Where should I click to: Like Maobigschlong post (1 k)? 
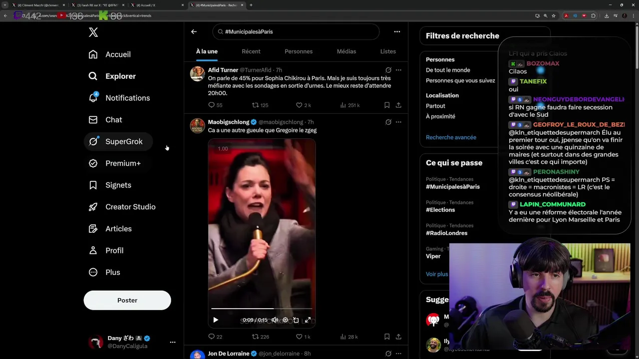(303, 337)
